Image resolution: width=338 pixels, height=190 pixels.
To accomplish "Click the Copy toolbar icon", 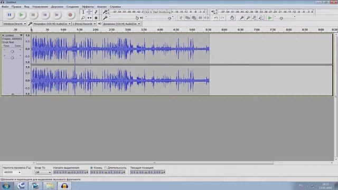I will click(x=187, y=18).
